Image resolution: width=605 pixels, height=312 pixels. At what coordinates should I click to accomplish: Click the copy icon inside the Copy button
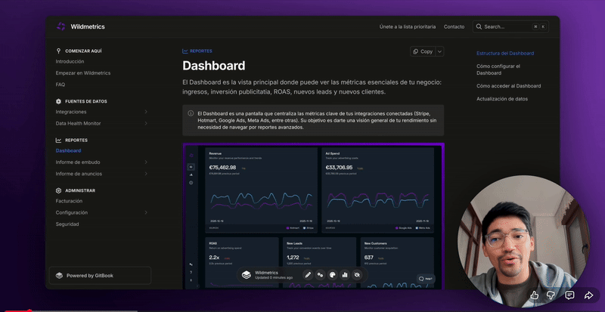coord(415,51)
